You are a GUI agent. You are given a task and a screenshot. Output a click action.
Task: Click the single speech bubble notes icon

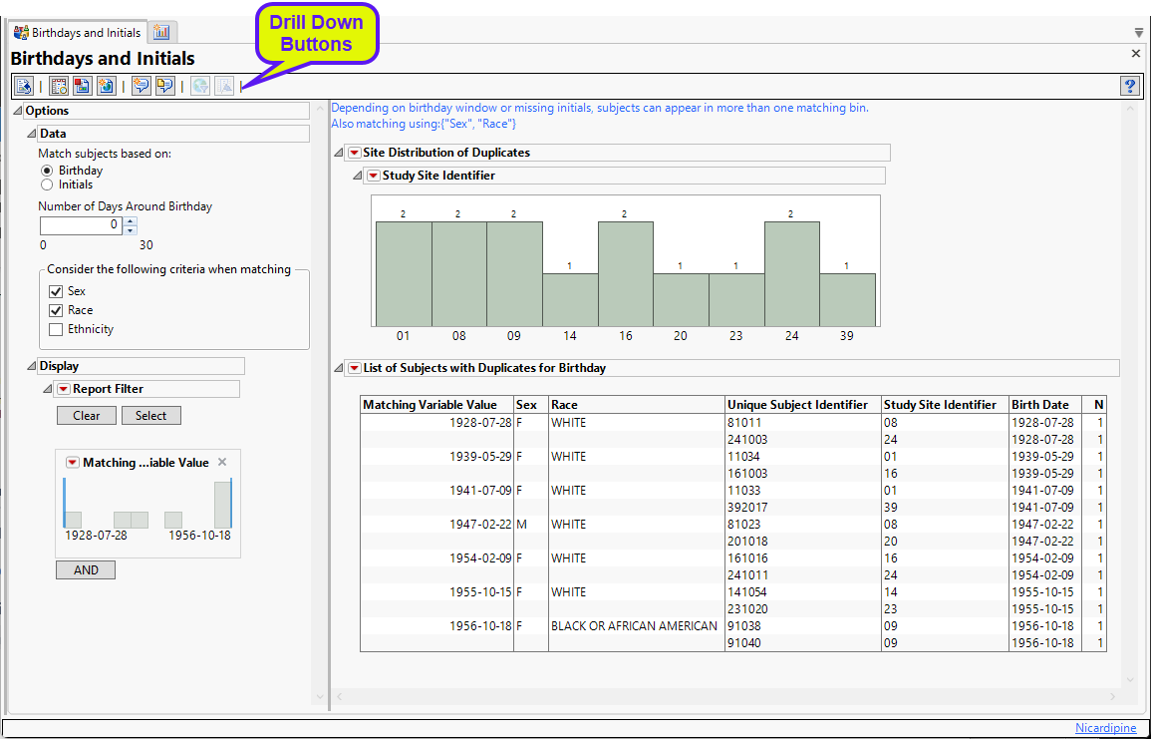point(142,86)
